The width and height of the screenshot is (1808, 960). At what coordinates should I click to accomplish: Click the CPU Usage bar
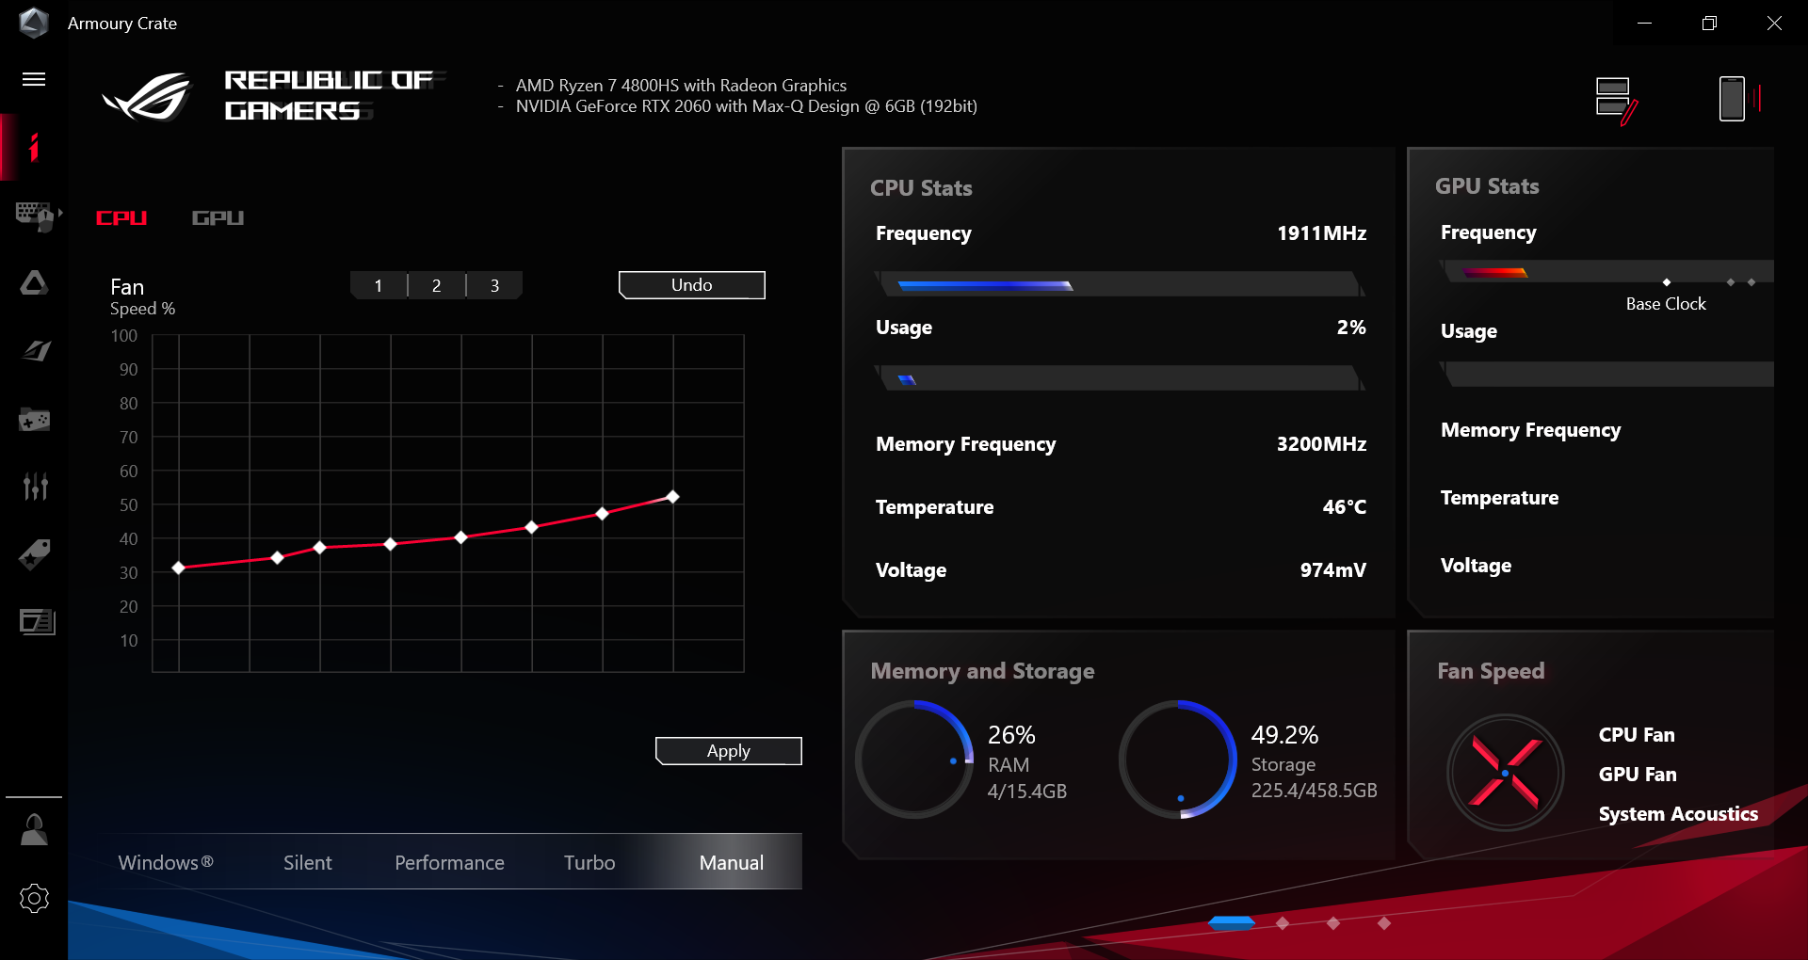(1120, 378)
